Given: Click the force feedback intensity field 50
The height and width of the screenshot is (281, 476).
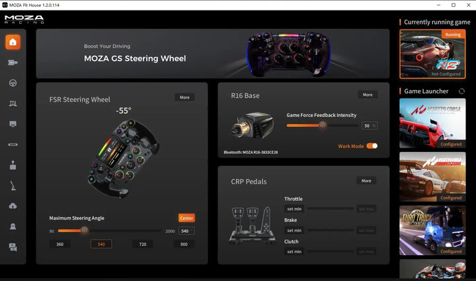Looking at the screenshot, I should coord(370,126).
